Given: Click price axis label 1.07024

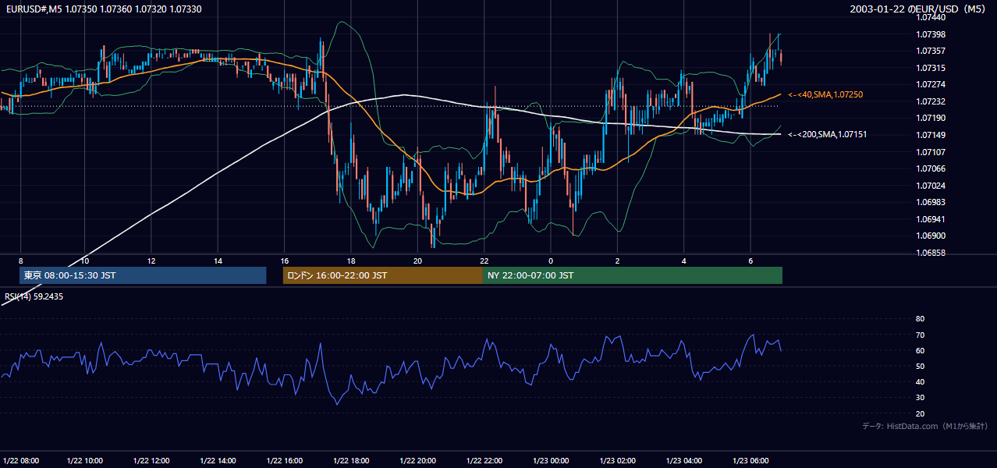Looking at the screenshot, I should 929,186.
